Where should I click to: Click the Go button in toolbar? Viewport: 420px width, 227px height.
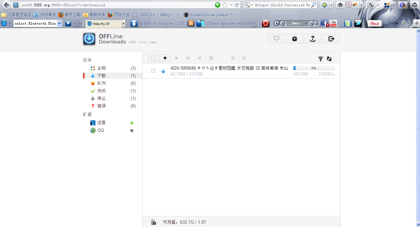[73, 23]
